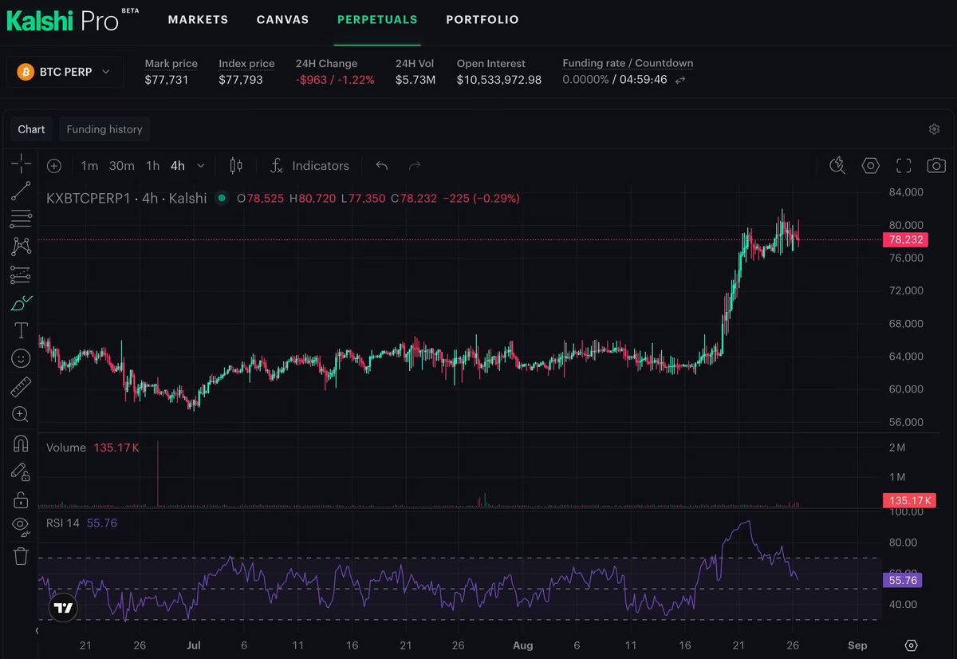Toggle magnet mode for drawings
This screenshot has width=957, height=659.
(22, 444)
